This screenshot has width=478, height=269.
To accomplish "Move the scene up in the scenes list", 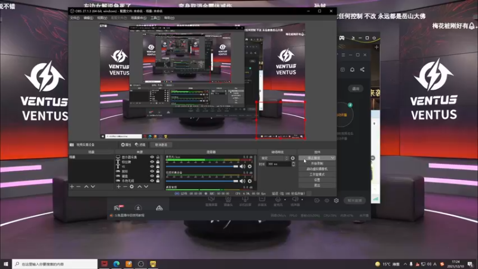I will [86, 187].
